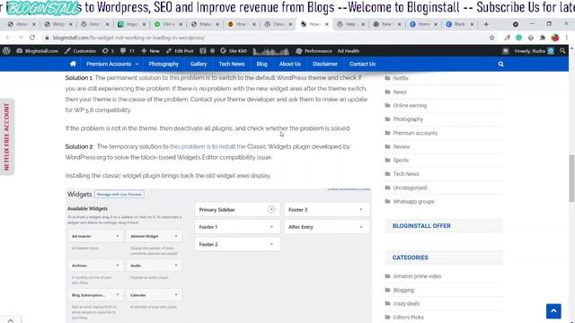Open crazy deals category link

click(x=406, y=303)
